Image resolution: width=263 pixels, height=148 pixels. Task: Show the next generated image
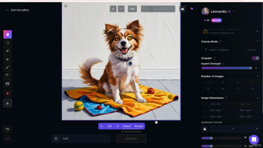[117, 126]
